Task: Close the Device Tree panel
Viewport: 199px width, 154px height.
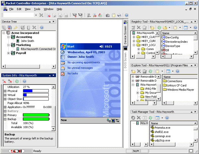Action: click(x=53, y=22)
